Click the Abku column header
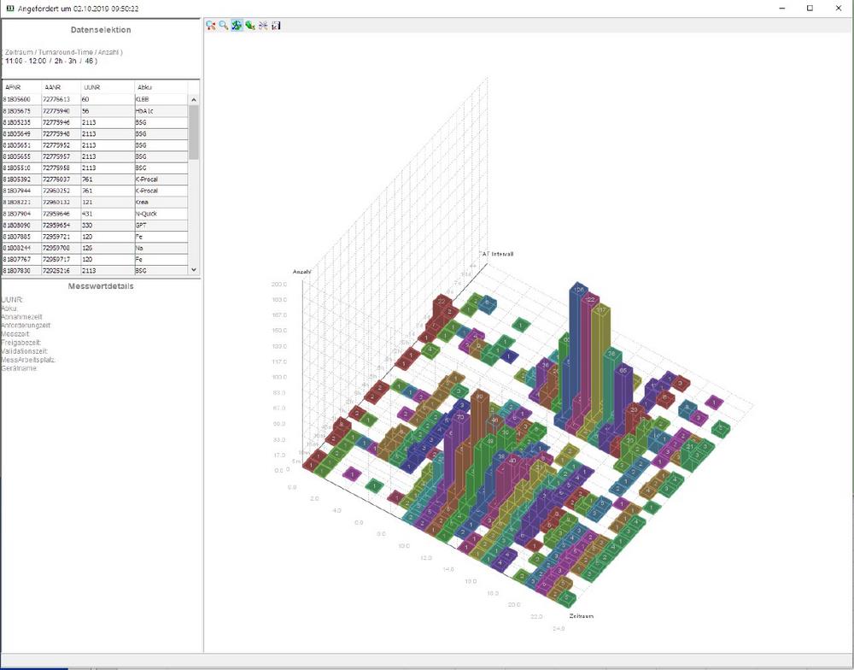Screen dimensions: 854x670 point(161,87)
